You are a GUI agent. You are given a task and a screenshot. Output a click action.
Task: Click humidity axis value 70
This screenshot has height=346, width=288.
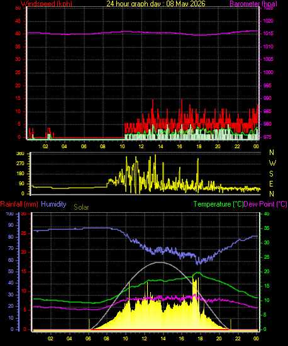[11, 249]
